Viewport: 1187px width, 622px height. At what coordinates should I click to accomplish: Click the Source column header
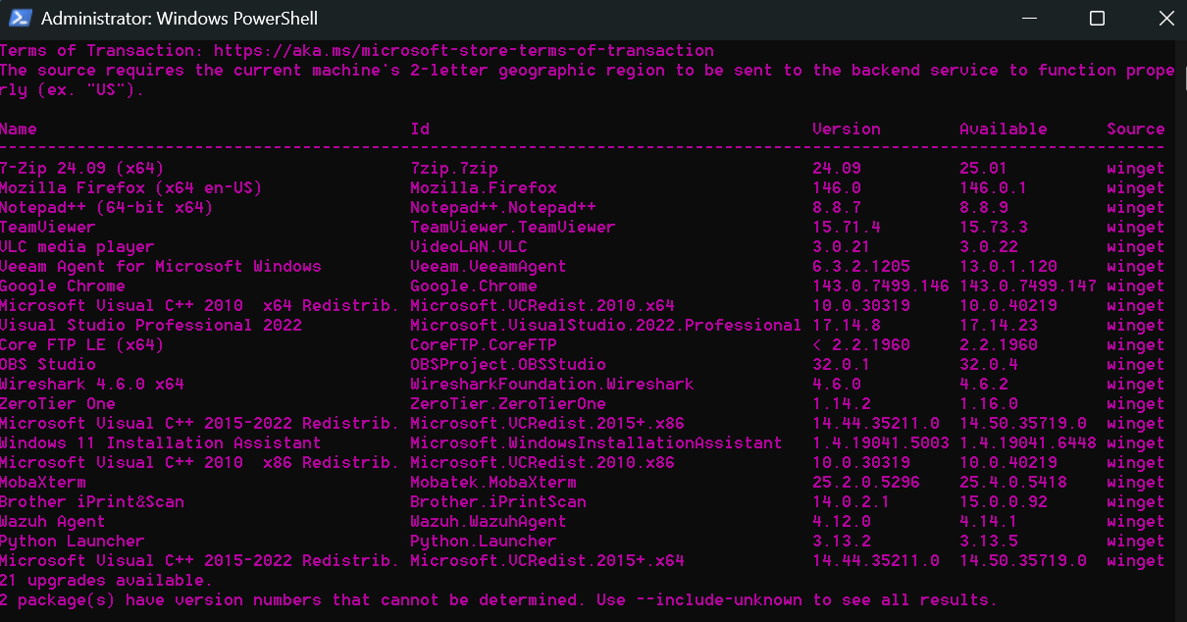[x=1136, y=129]
